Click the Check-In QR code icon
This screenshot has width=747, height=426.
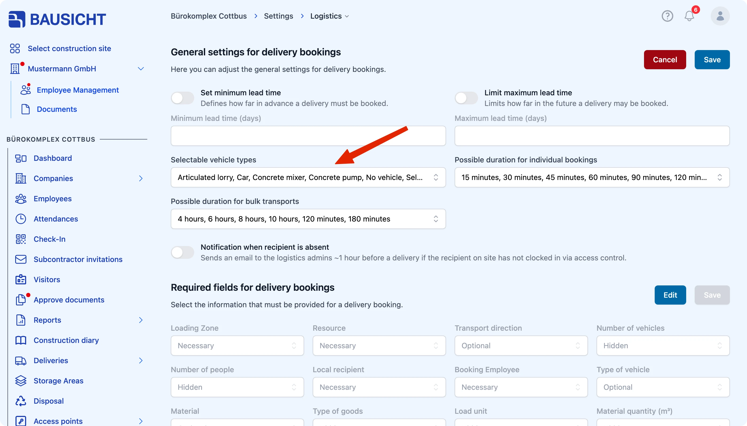coord(21,239)
